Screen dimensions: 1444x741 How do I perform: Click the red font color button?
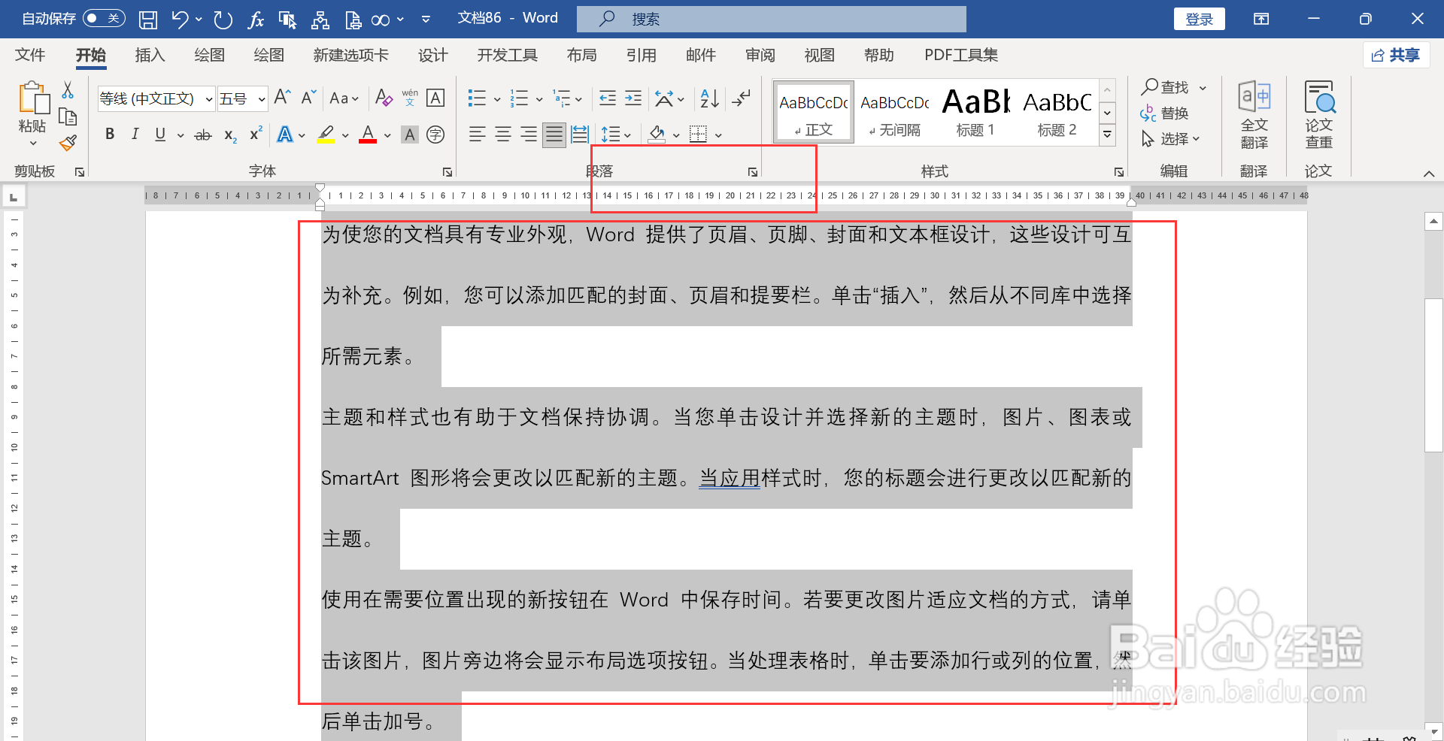pos(368,135)
